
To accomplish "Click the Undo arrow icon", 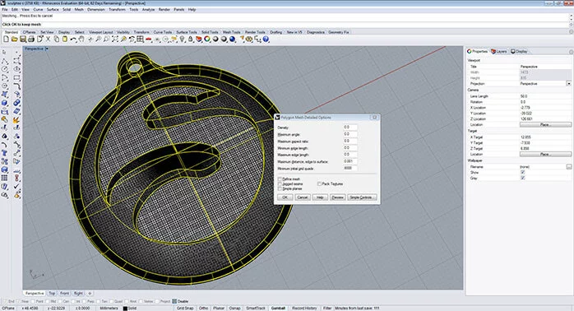I will [x=73, y=39].
